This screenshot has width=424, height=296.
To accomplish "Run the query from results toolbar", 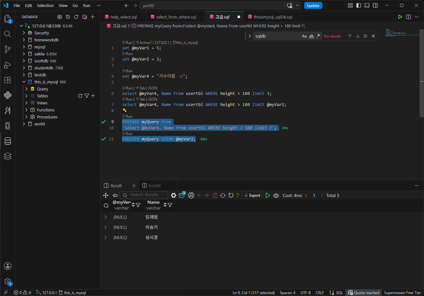I will pos(268,195).
